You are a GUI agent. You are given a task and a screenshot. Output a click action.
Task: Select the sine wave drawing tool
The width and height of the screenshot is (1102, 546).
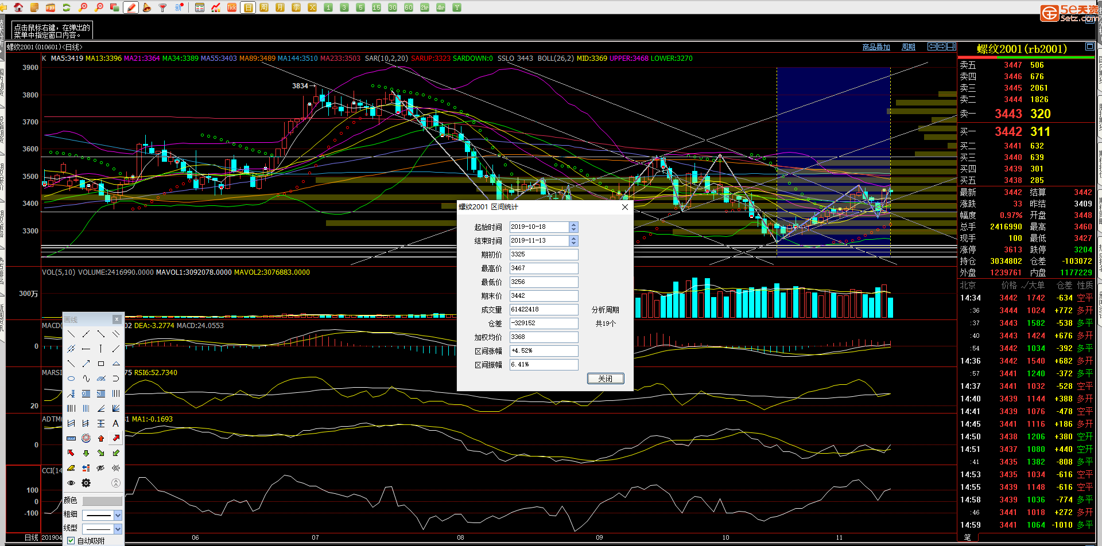86,379
